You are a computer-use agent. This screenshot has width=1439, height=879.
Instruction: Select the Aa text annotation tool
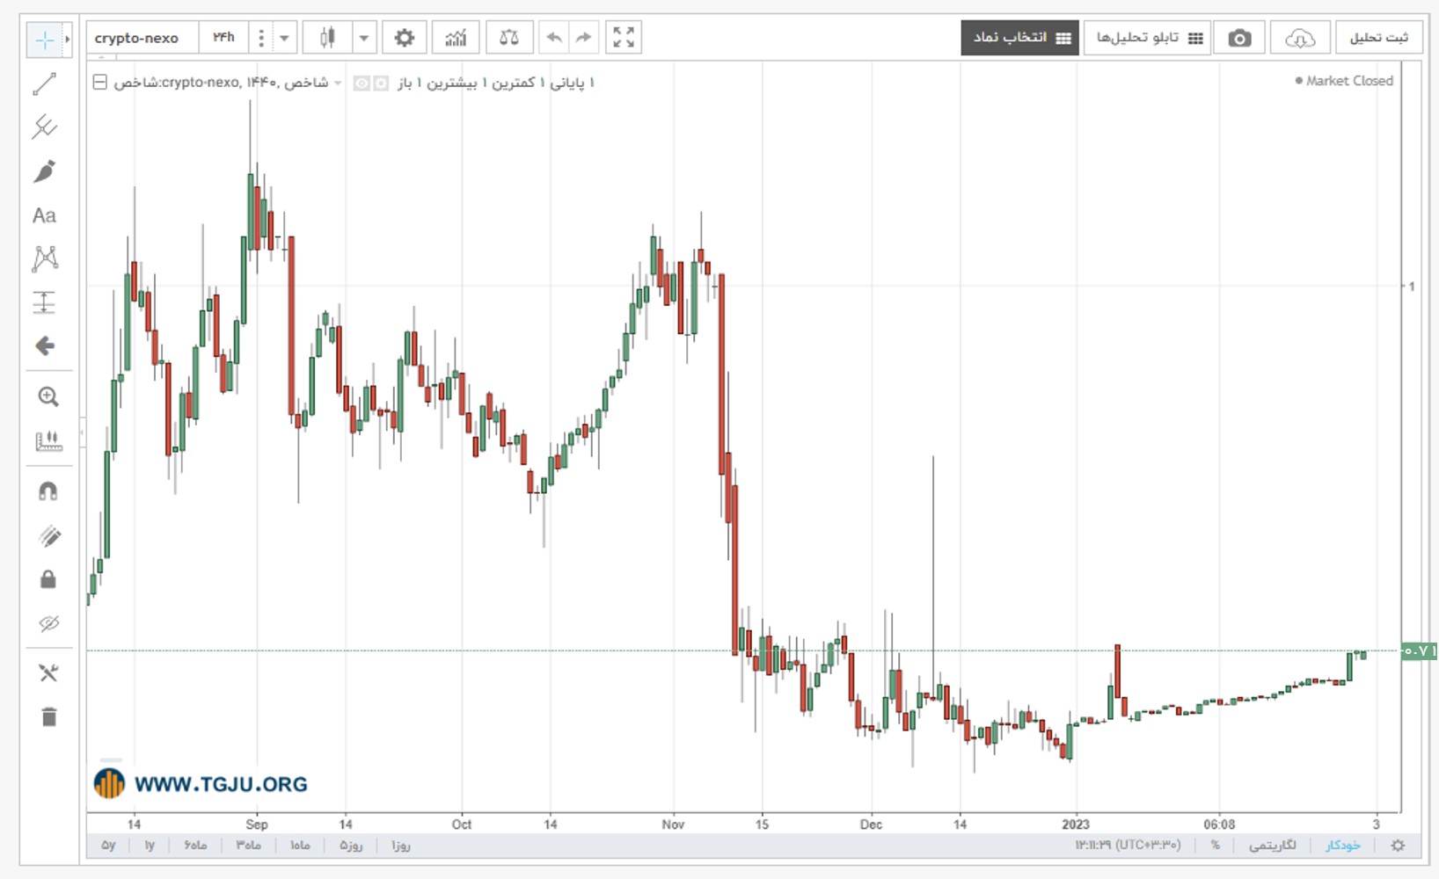45,215
